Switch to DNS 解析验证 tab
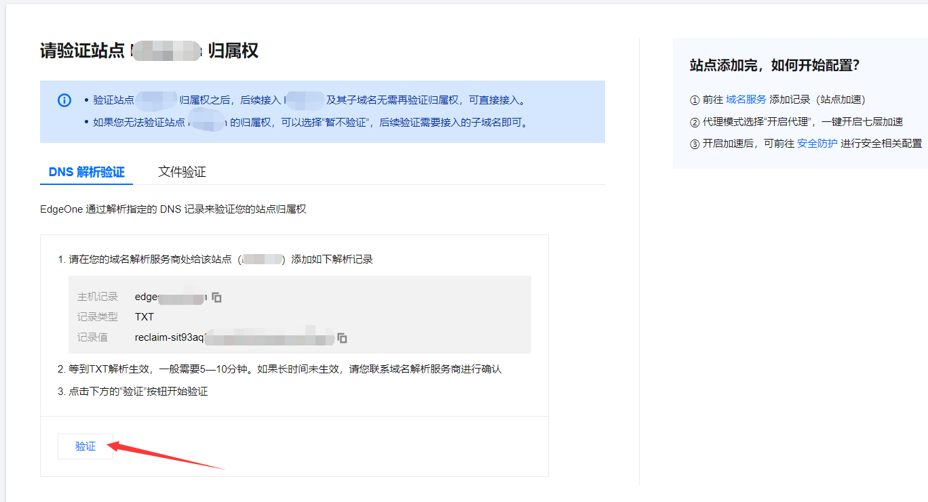This screenshot has height=502, width=928. 87,172
